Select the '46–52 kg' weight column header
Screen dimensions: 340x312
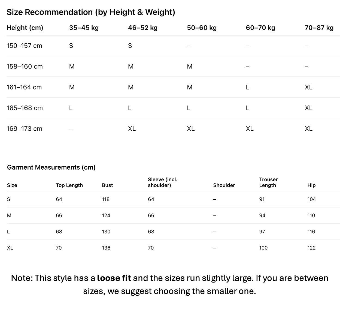coord(143,28)
